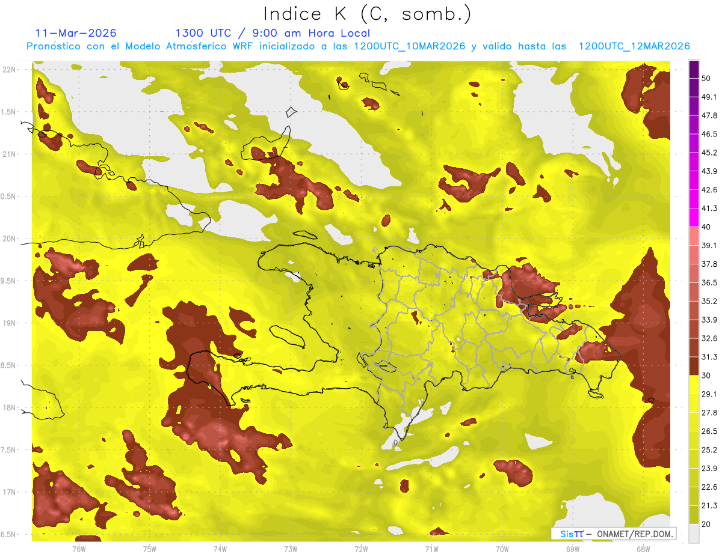722x557 pixels.
Task: Select the 71W longitude label
Action: coord(431,549)
